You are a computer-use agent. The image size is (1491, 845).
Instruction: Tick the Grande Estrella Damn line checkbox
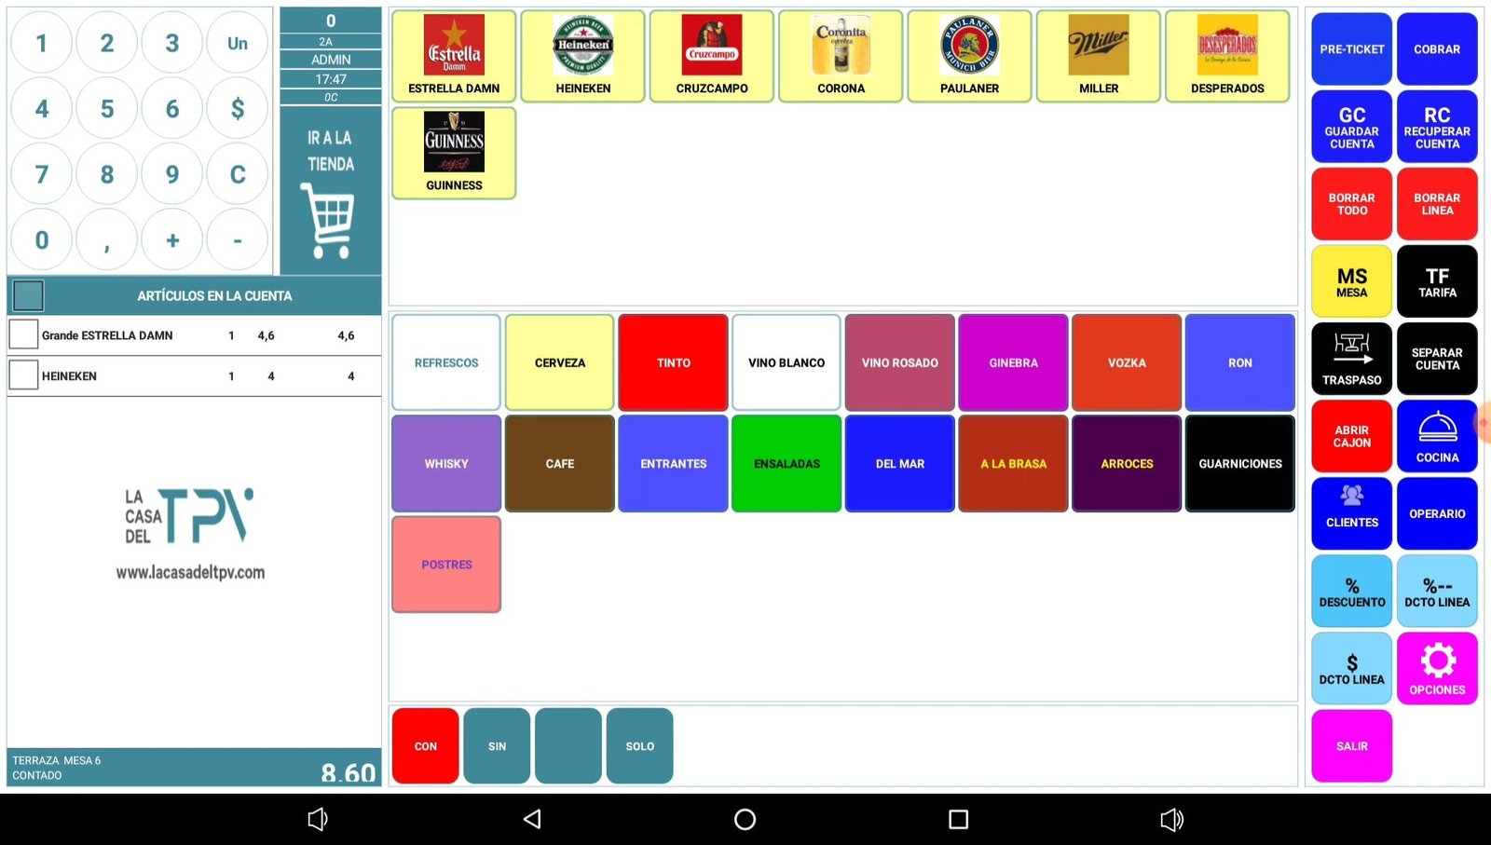(23, 334)
